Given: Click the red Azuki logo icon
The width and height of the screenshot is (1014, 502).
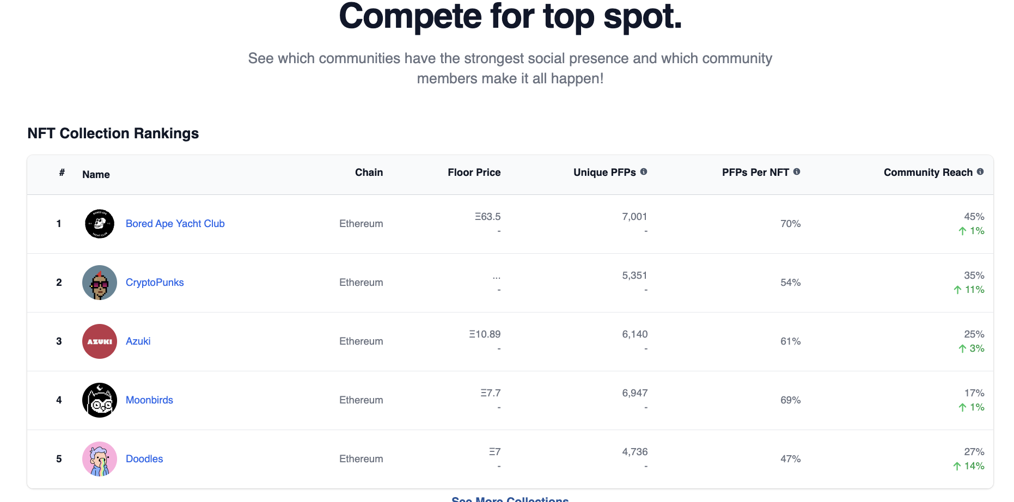Looking at the screenshot, I should [100, 341].
